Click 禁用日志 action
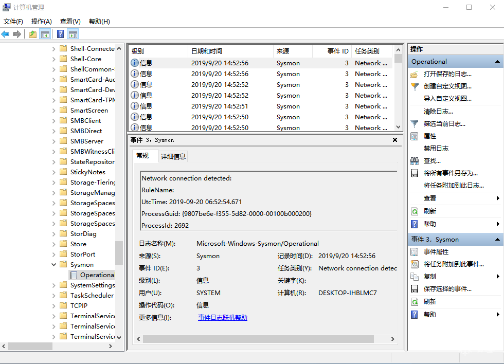This screenshot has width=504, height=364. tap(436, 149)
